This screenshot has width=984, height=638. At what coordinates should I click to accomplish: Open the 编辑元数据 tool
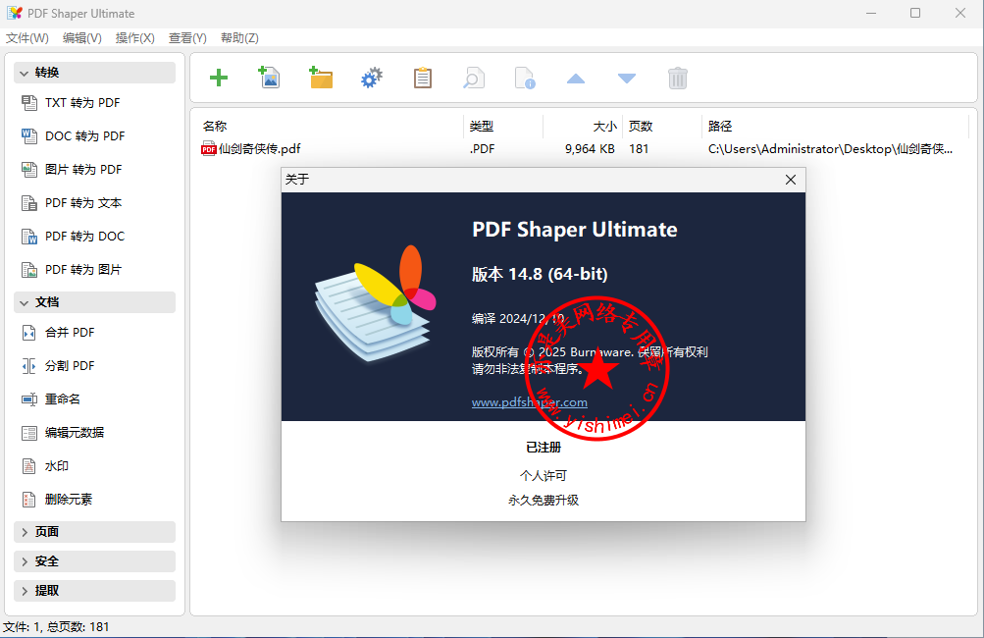74,433
